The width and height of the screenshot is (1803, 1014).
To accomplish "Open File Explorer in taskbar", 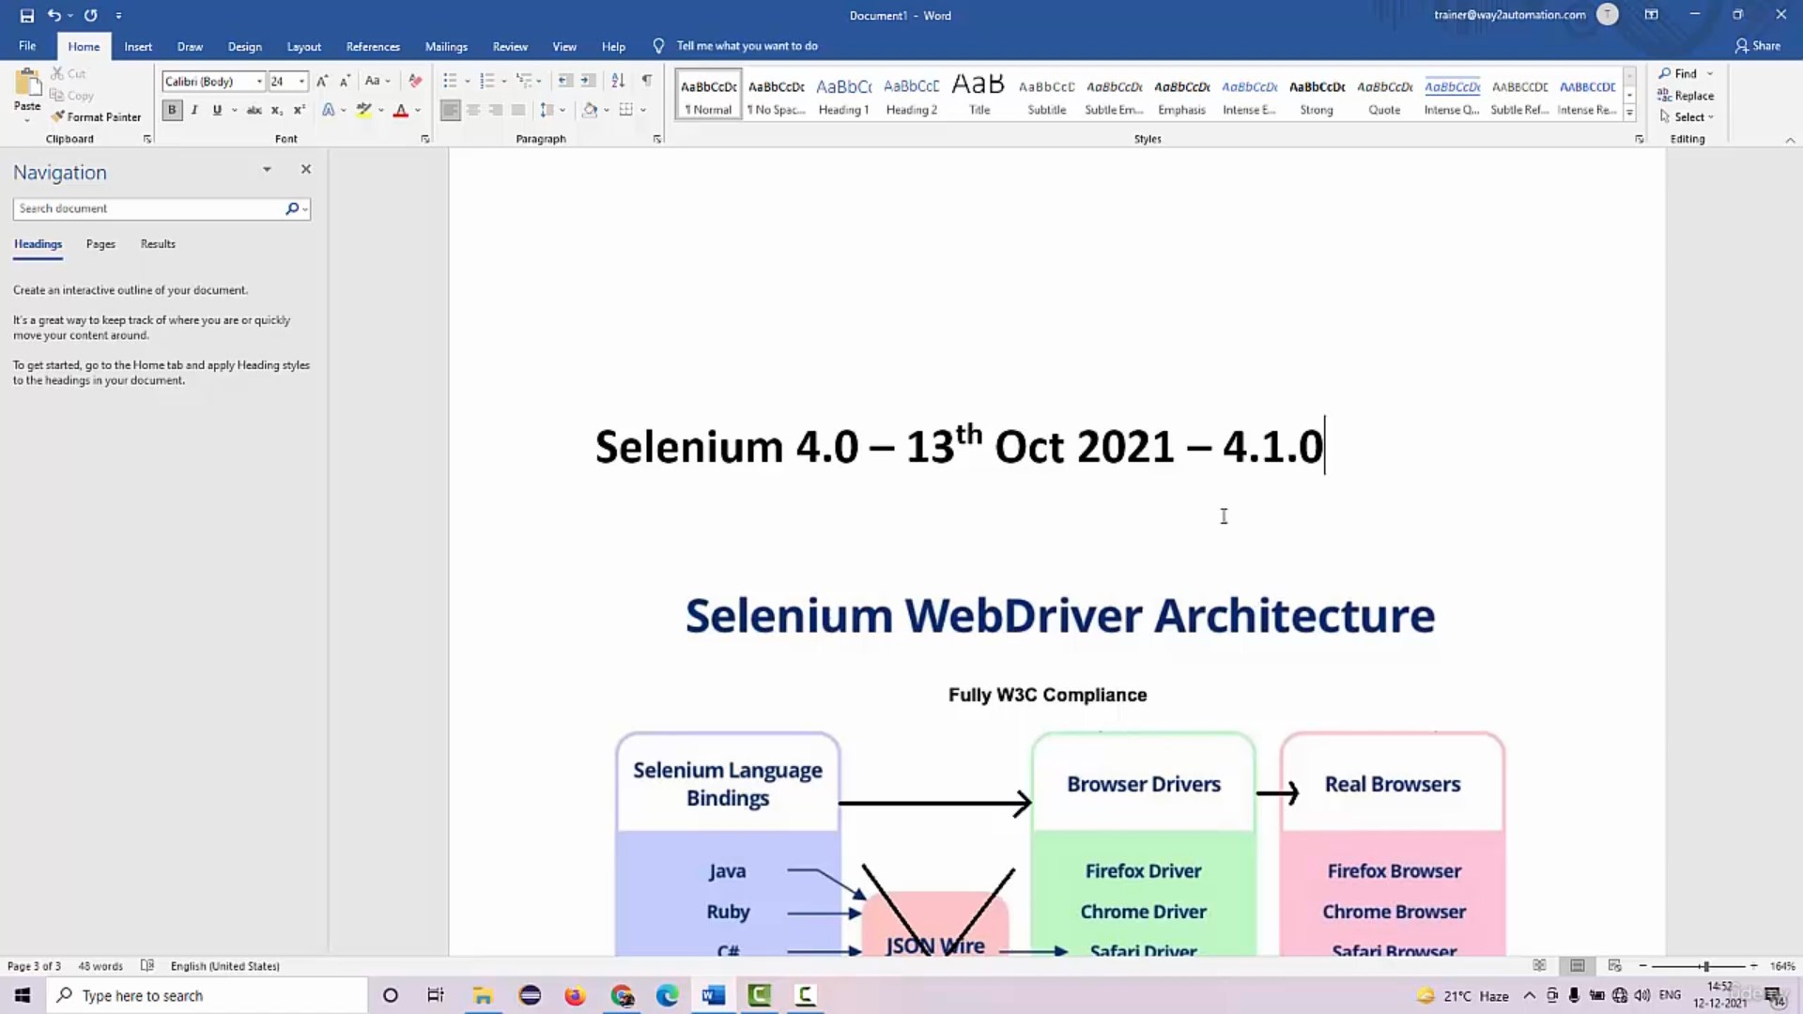I will point(483,995).
